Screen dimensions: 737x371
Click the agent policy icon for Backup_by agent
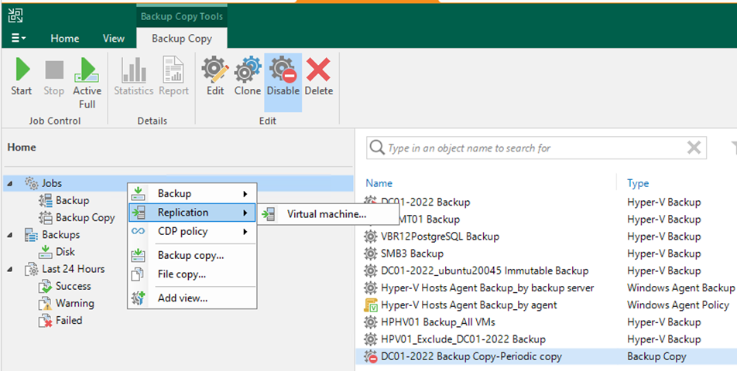coord(371,305)
